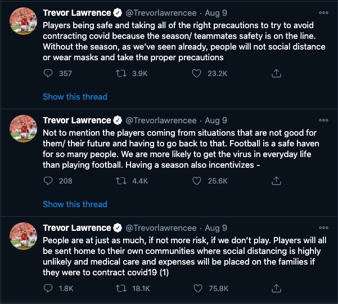
Task: Expand more options on the third tweet
Action: point(323,227)
